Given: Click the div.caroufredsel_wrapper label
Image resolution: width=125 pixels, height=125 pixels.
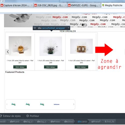Looking at the screenshot, I should [51, 28].
